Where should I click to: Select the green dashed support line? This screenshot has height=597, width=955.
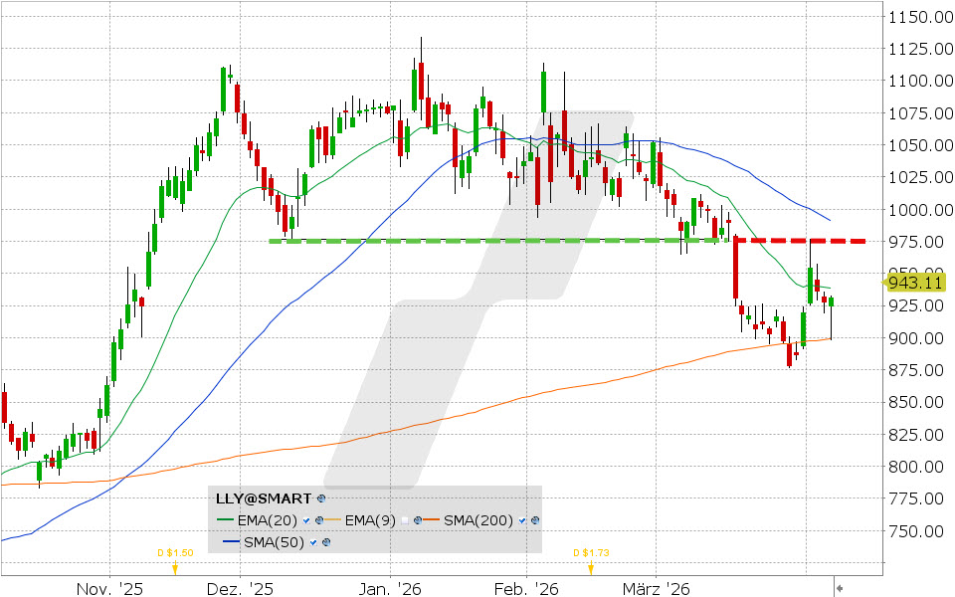497,241
